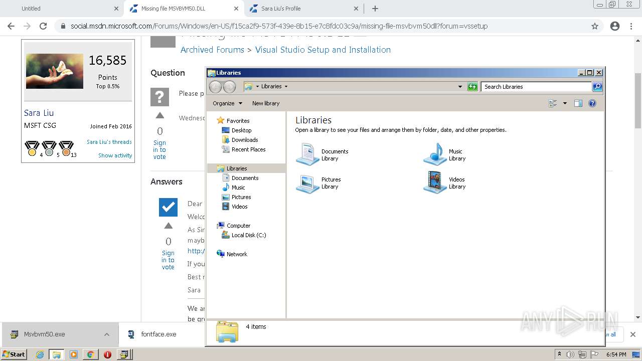Open Visual Studio Setup and Installation link

click(323, 50)
